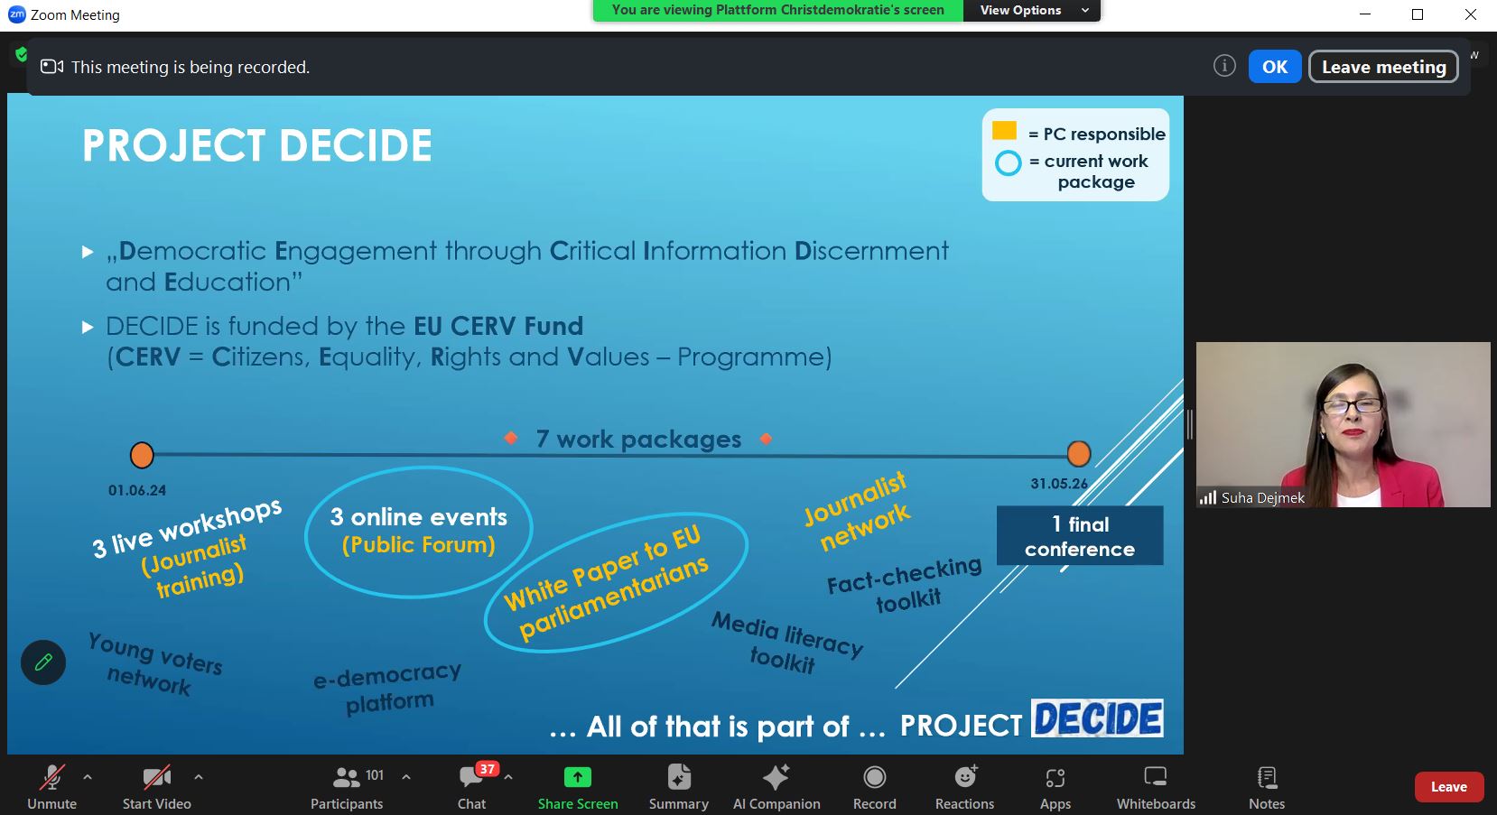Click the 'e-democracy platform' text
Screen dimensions: 1497x815
(x=388, y=688)
